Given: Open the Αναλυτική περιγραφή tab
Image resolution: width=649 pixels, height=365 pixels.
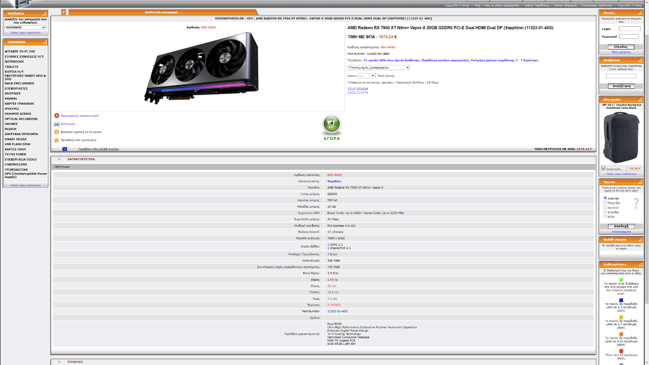Looking at the screenshot, I should point(161,12).
